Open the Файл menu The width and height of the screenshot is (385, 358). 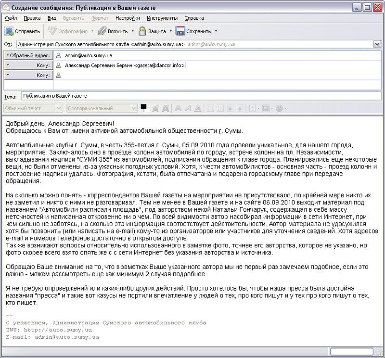tap(11, 18)
